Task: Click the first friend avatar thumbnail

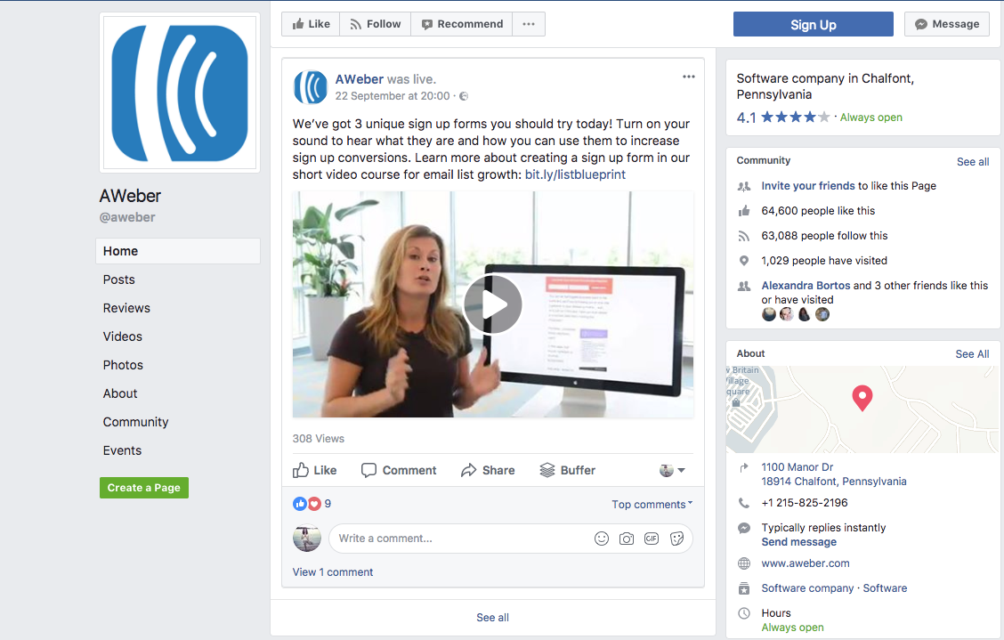Action: [769, 314]
